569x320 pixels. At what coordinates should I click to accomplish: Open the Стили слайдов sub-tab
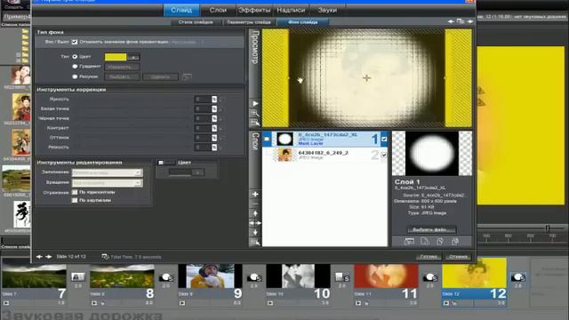point(196,22)
